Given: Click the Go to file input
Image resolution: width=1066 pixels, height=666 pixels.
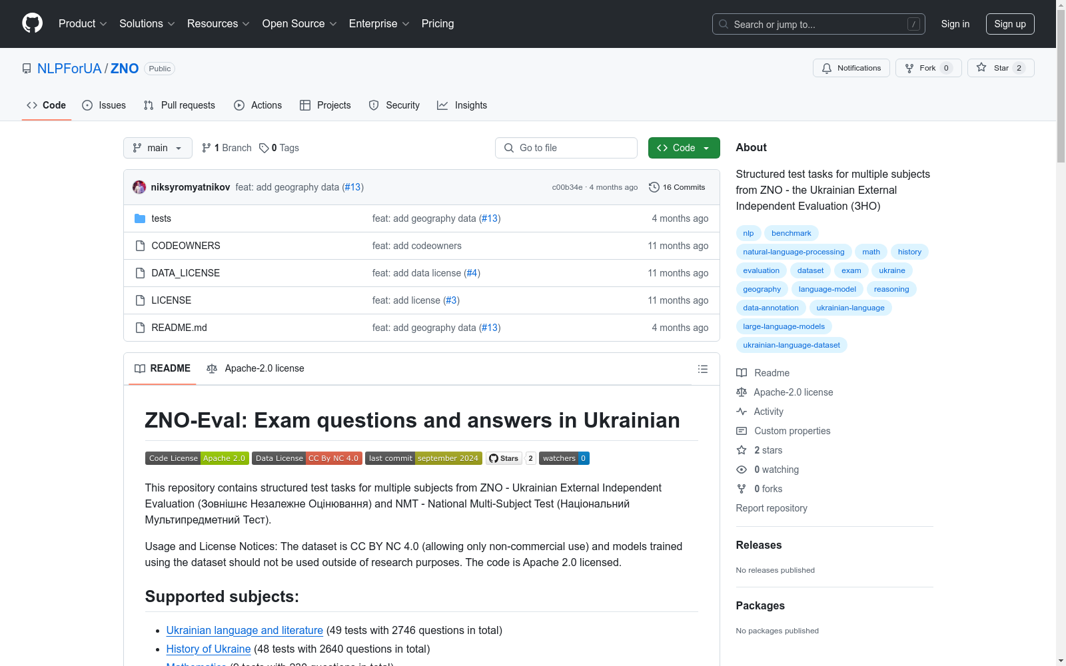Looking at the screenshot, I should [x=566, y=148].
